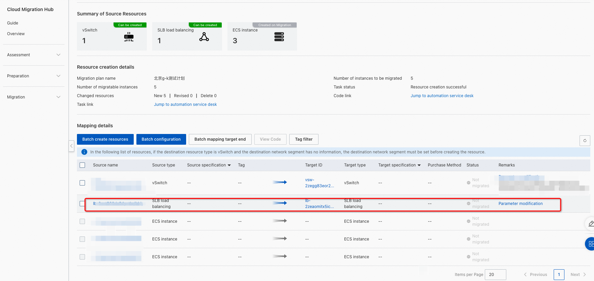Click the third ECS instance row arrow
Viewport: 594px width, 281px height.
(280, 256)
